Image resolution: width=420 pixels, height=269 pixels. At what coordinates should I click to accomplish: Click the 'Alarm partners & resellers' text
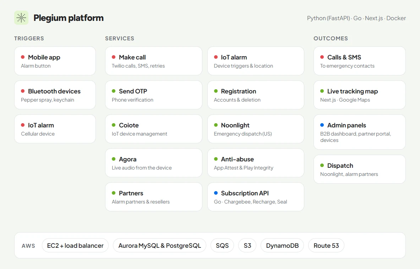141,202
